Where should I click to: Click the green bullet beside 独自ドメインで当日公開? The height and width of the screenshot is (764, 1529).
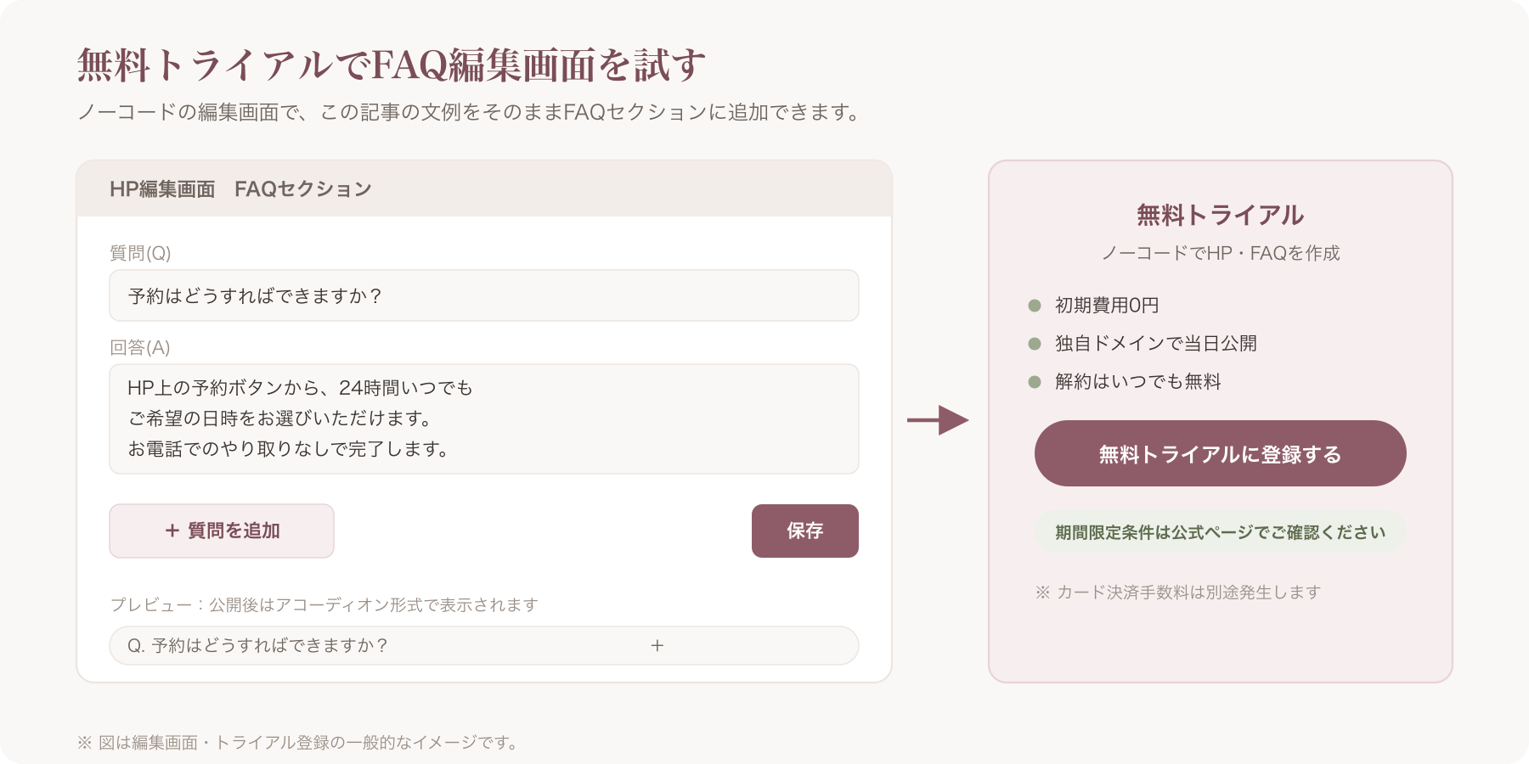pyautogui.click(x=1035, y=344)
